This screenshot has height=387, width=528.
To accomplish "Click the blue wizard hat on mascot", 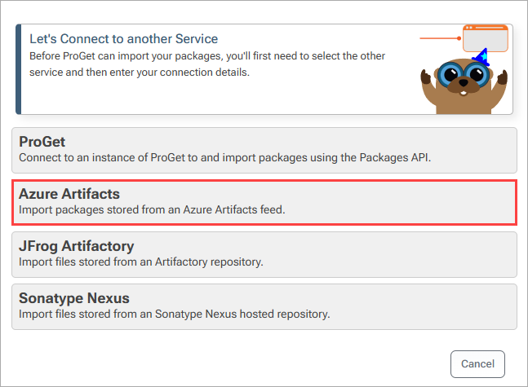I will pyautogui.click(x=481, y=56).
